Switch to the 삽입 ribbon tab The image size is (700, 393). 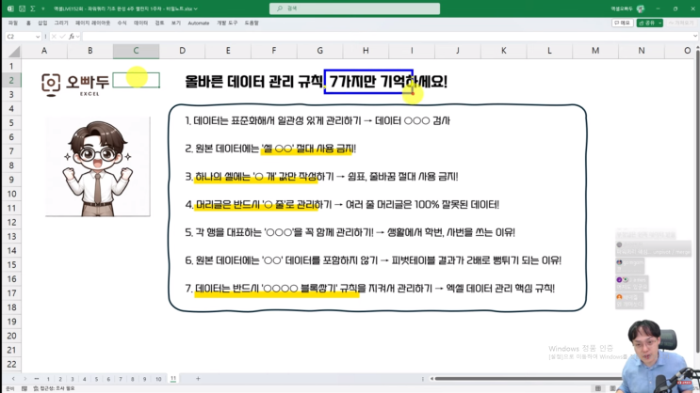coord(42,23)
